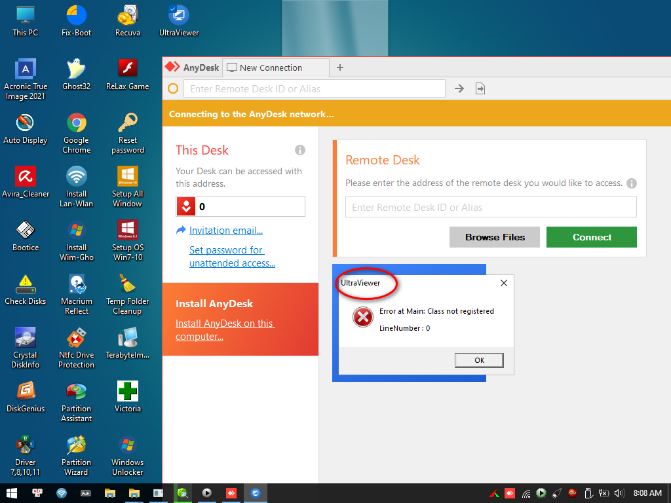Open Partition Wizard shortcut
Viewport: 671px width, 503px height.
76,456
